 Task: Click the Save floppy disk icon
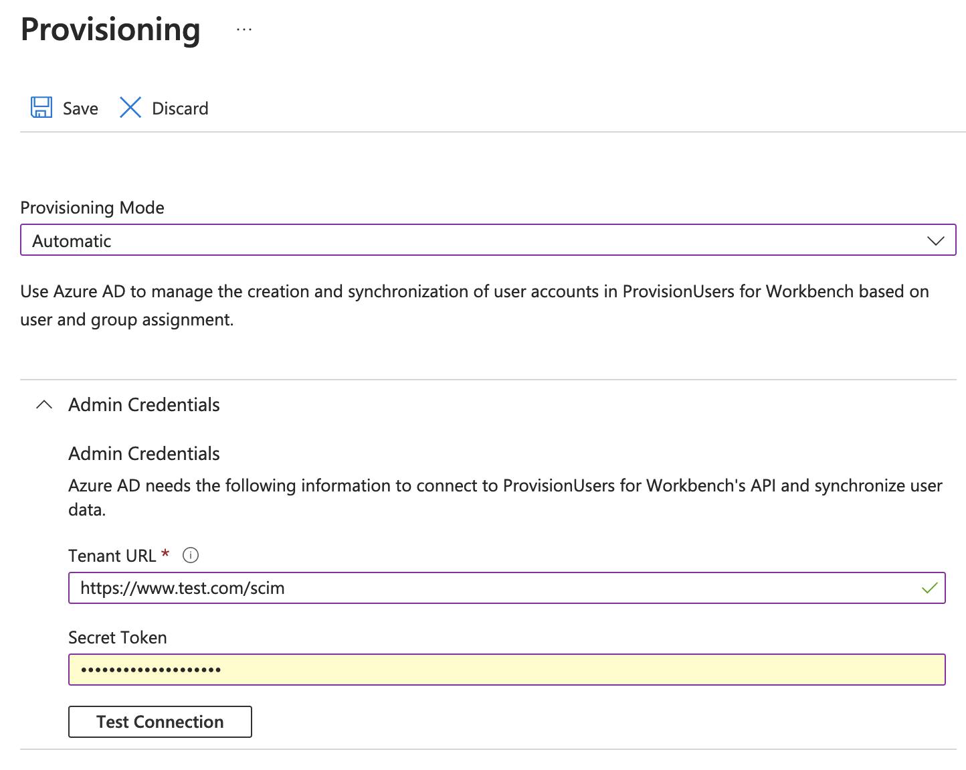[x=41, y=108]
